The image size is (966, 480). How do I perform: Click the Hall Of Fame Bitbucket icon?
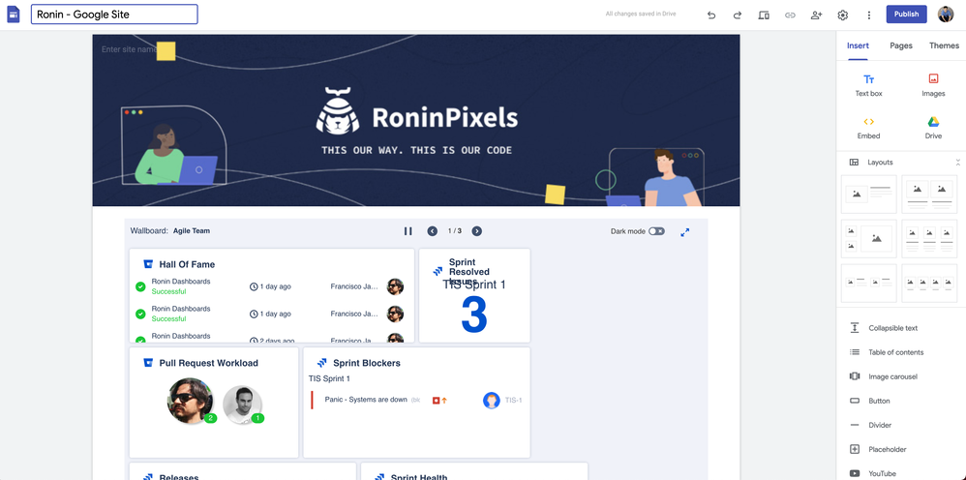(148, 264)
